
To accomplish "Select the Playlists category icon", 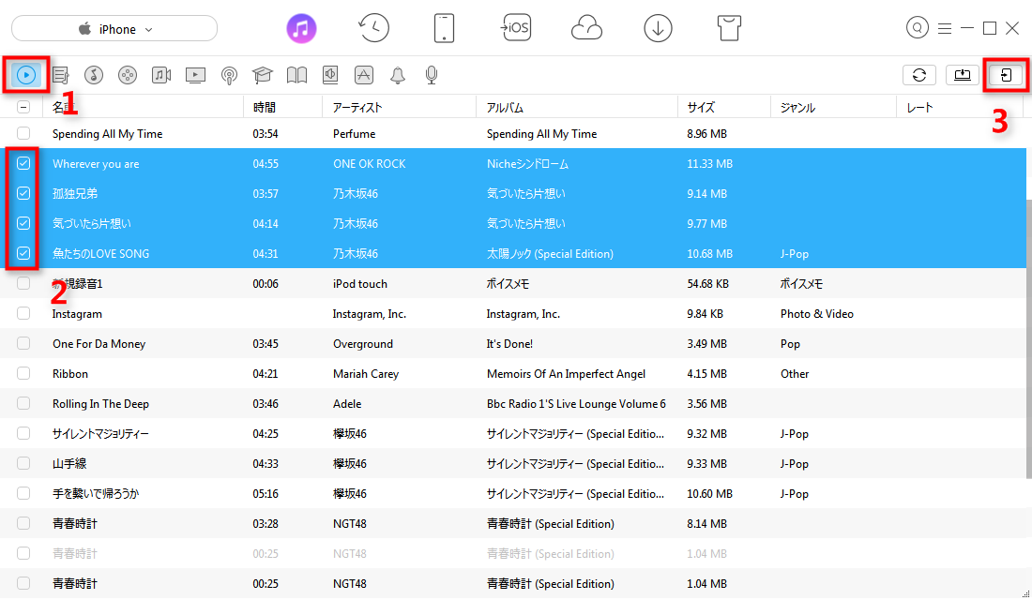I will click(61, 75).
